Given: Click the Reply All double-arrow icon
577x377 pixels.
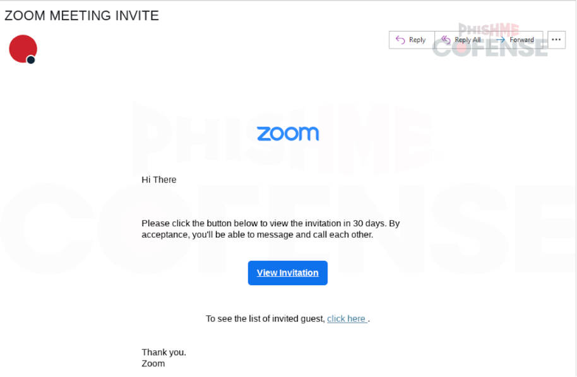Looking at the screenshot, I should click(446, 40).
